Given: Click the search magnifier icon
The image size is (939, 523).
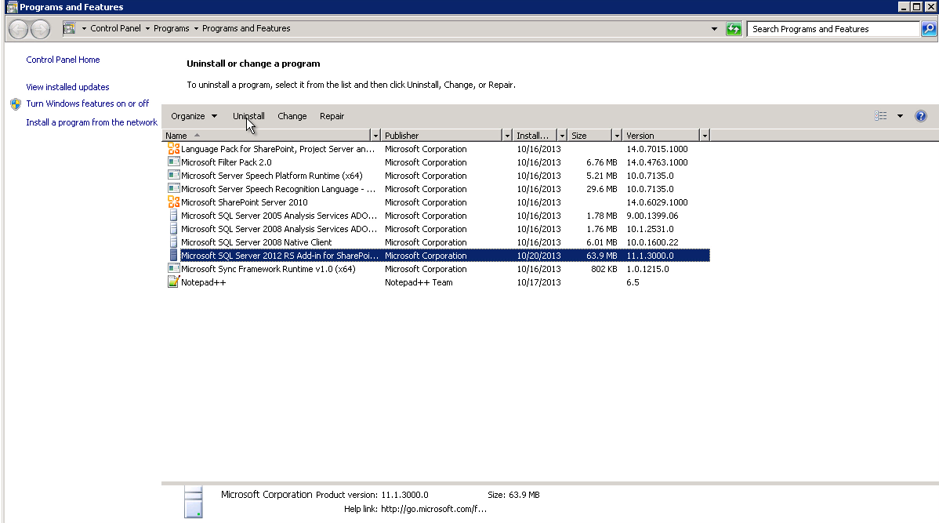Looking at the screenshot, I should [928, 28].
